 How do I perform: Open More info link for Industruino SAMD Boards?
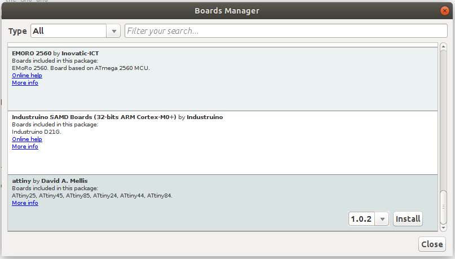click(x=25, y=146)
